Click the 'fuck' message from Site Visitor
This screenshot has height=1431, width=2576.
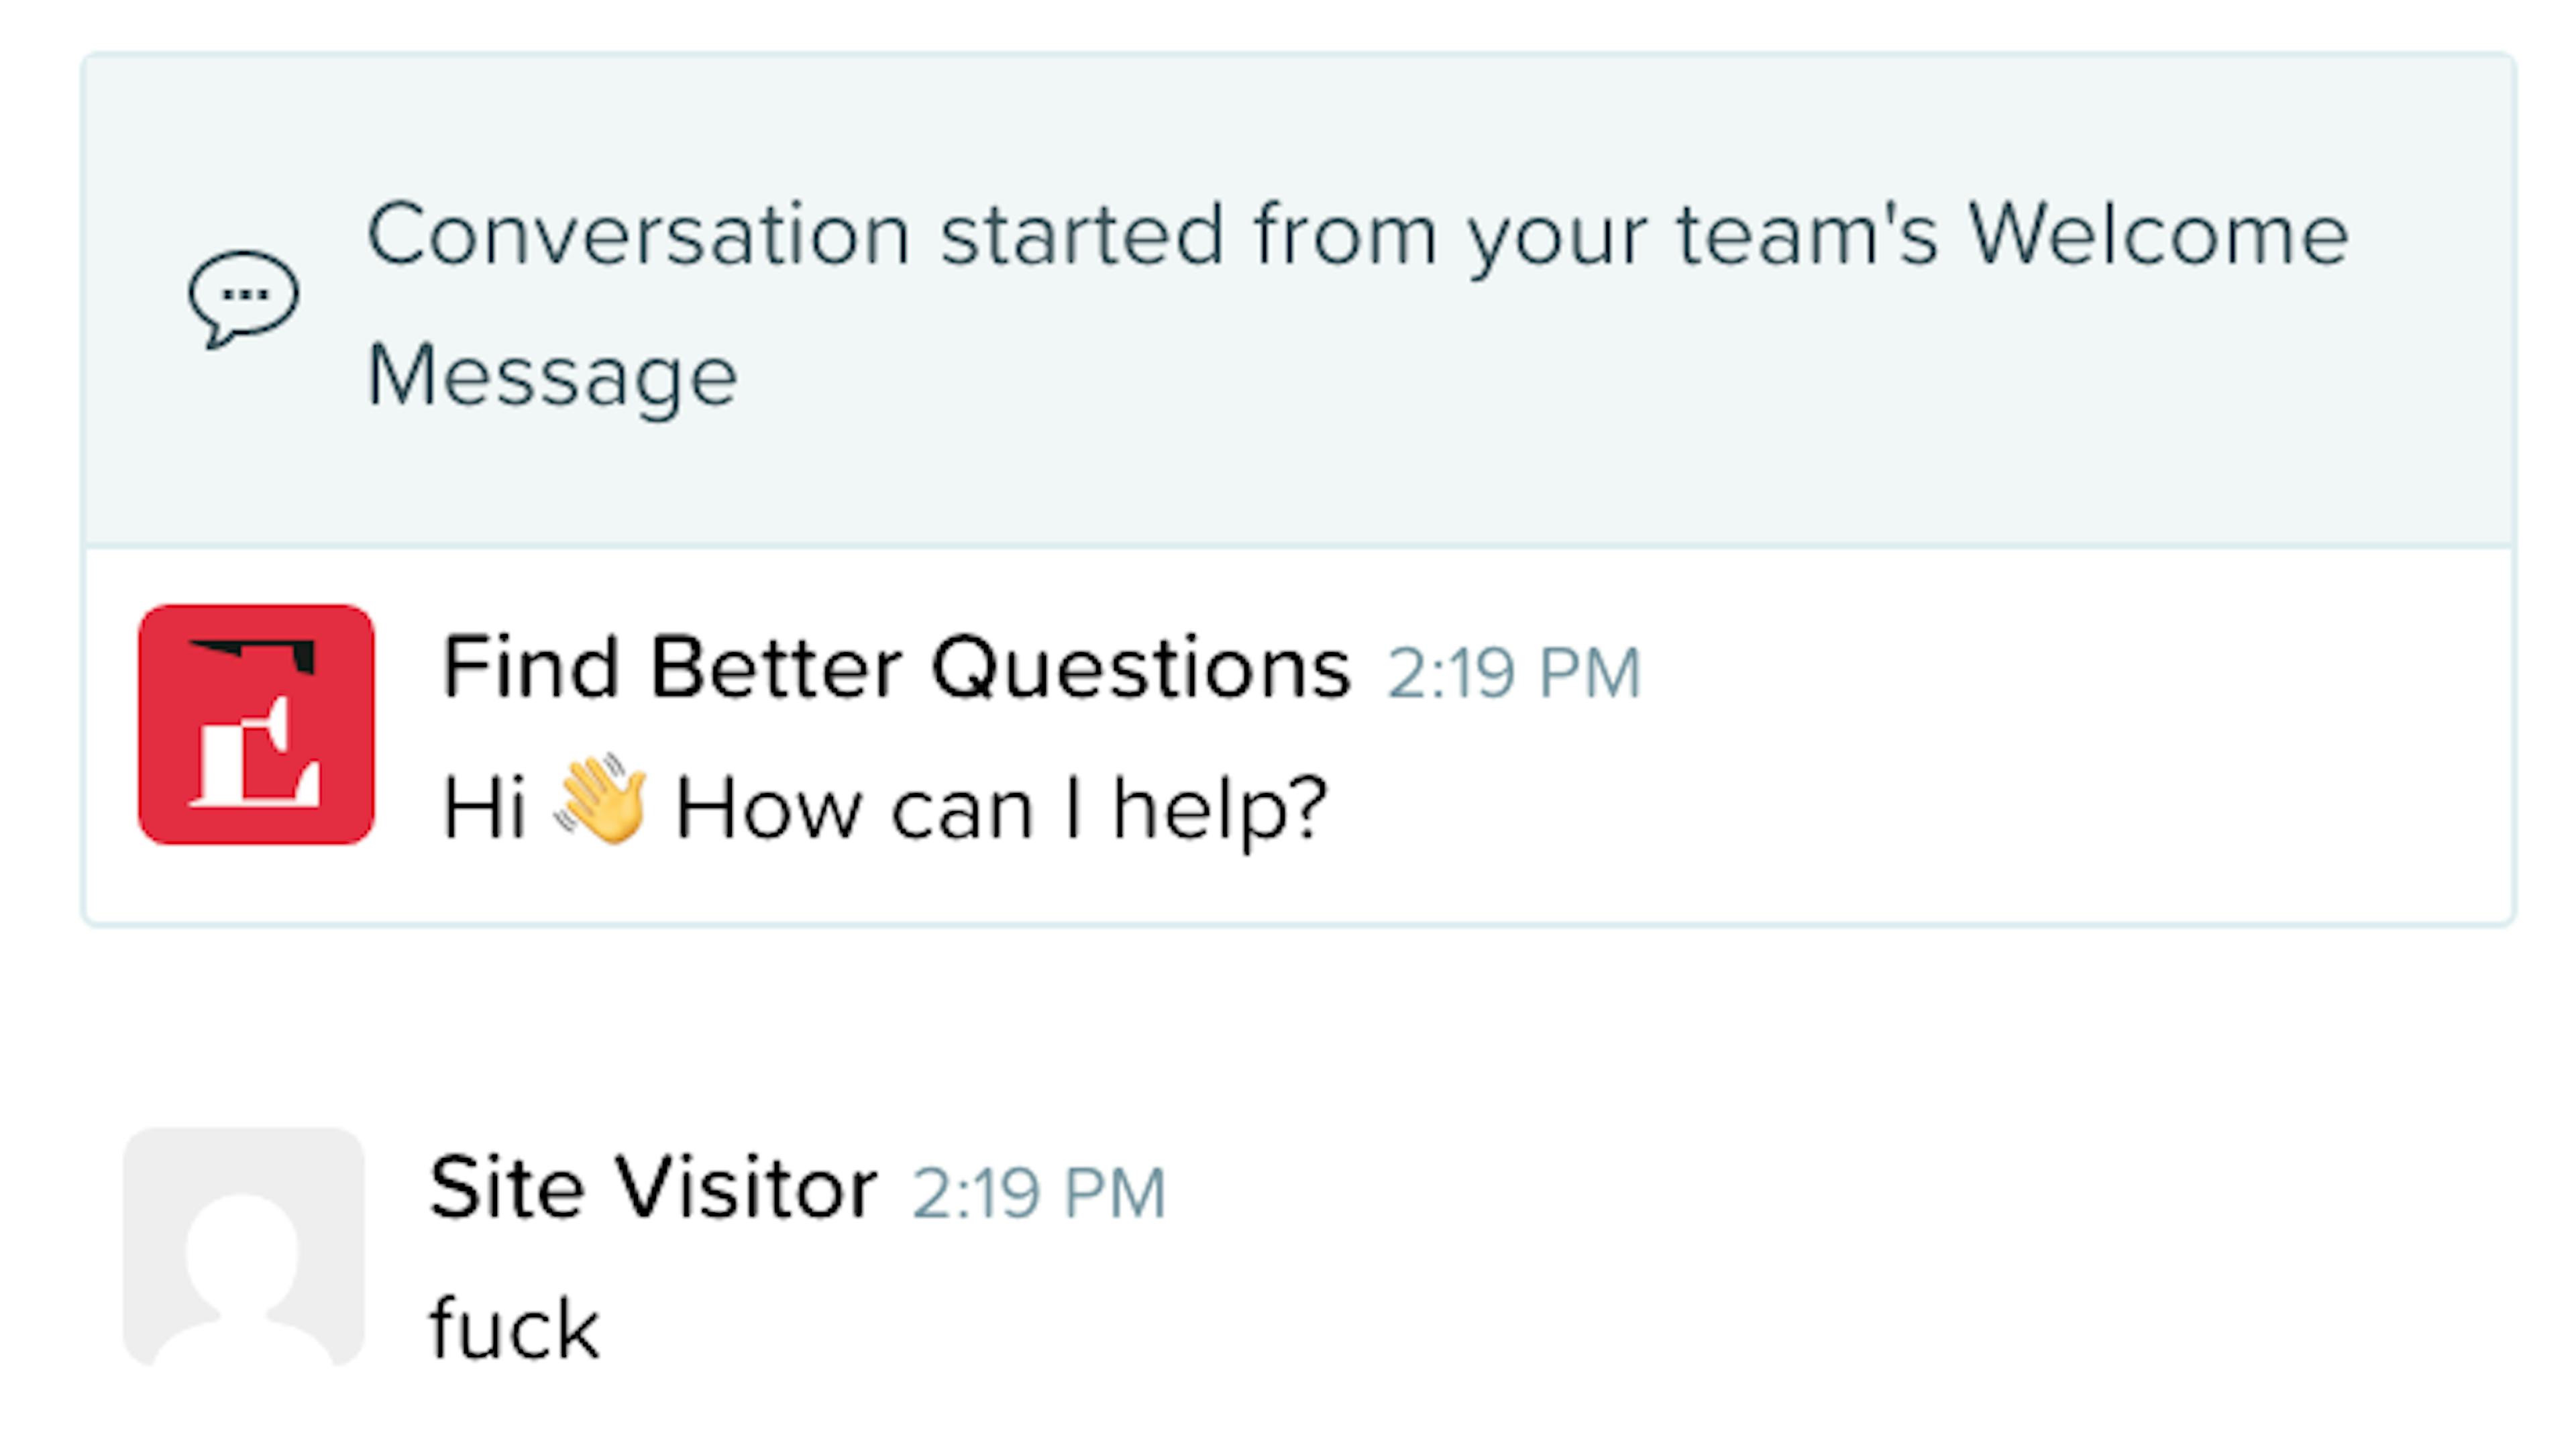point(515,1325)
